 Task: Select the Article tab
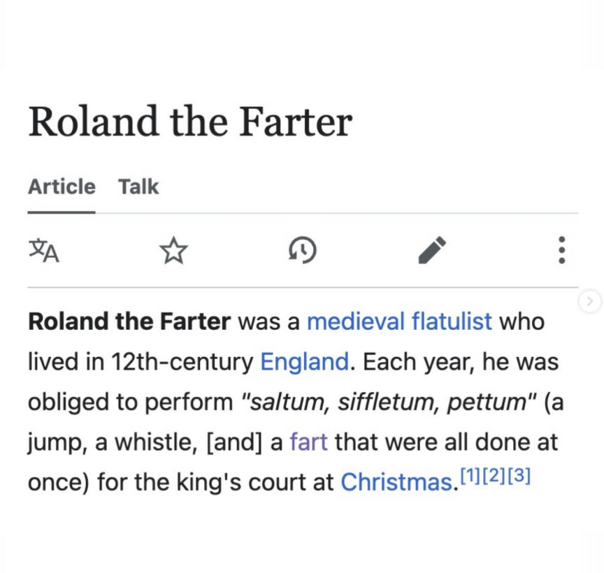[x=62, y=187]
